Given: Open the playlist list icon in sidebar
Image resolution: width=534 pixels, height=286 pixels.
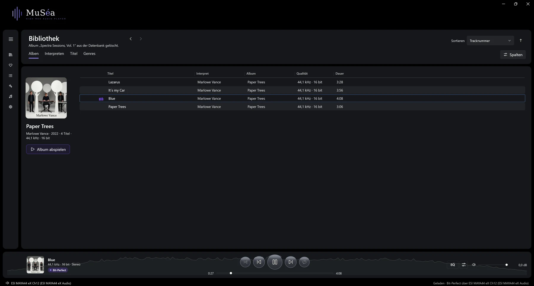Looking at the screenshot, I should click(11, 76).
